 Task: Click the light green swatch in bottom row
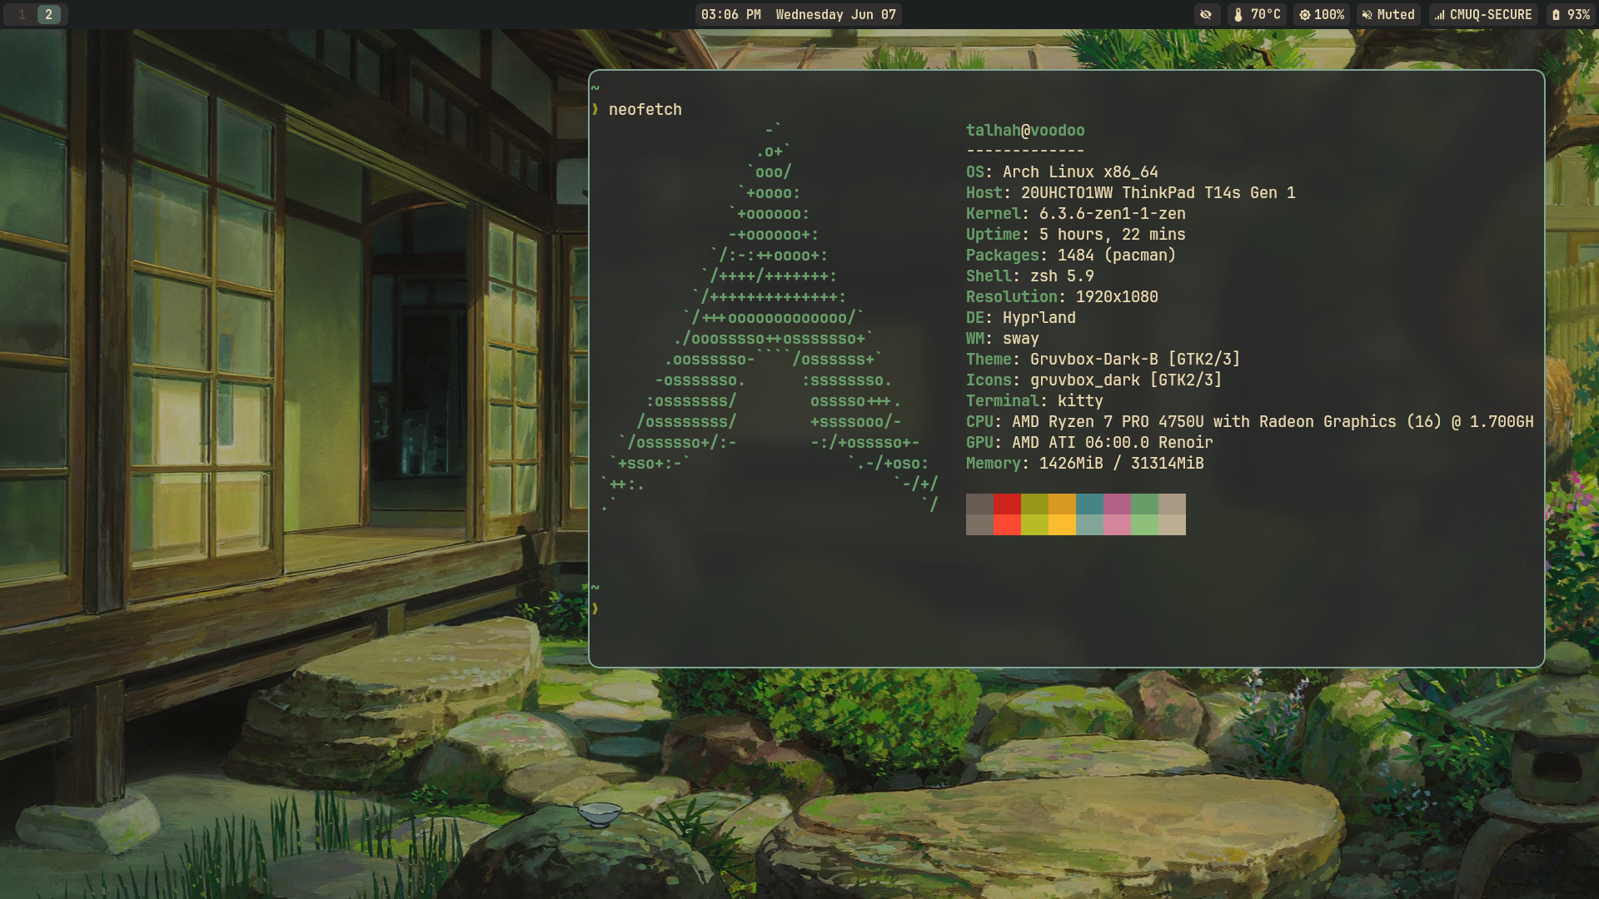pos(1144,524)
